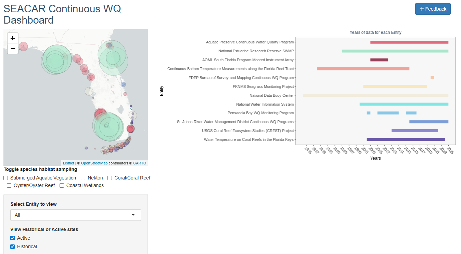Check the Coral/Coral Reef option
Image resolution: width=461 pixels, height=254 pixels.
(x=110, y=178)
